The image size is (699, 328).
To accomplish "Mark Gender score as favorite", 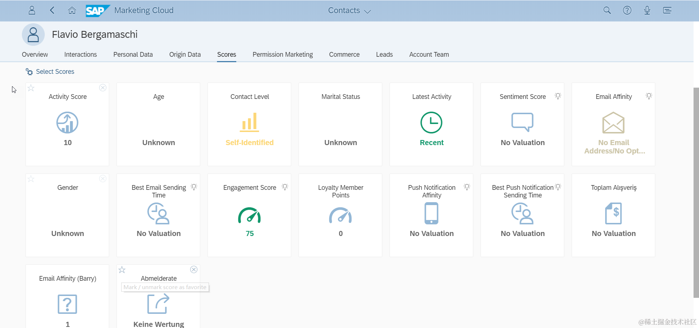I will [x=31, y=179].
